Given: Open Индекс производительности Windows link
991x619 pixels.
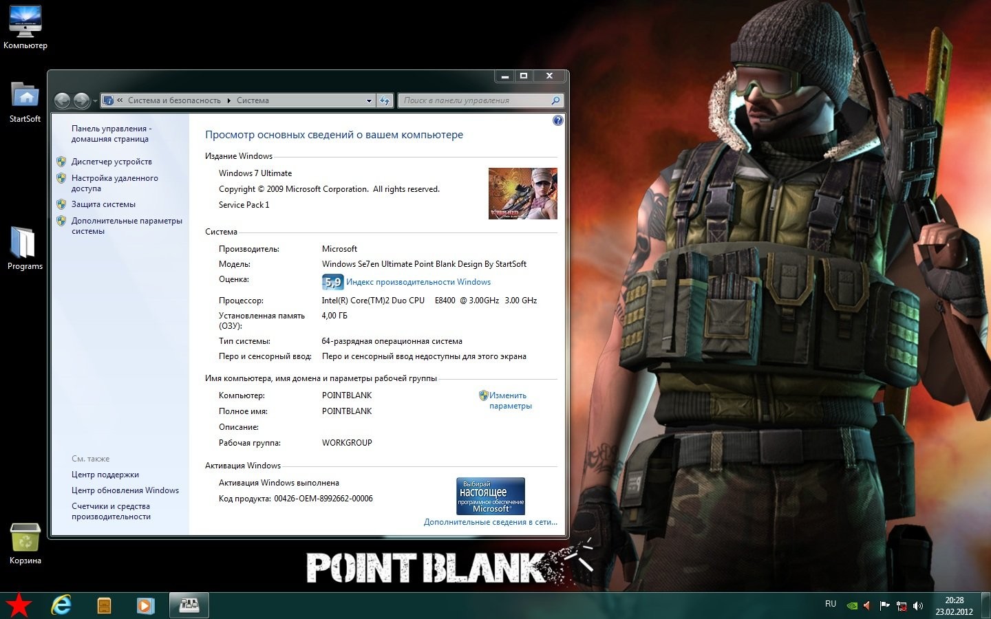Looking at the screenshot, I should (x=418, y=282).
